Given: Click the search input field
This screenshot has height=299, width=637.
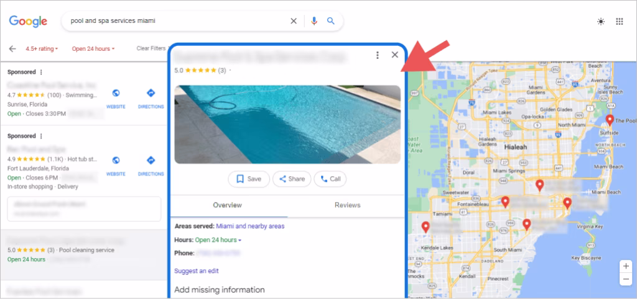Looking at the screenshot, I should coord(177,21).
